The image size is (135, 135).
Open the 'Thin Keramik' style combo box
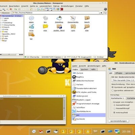123,80
